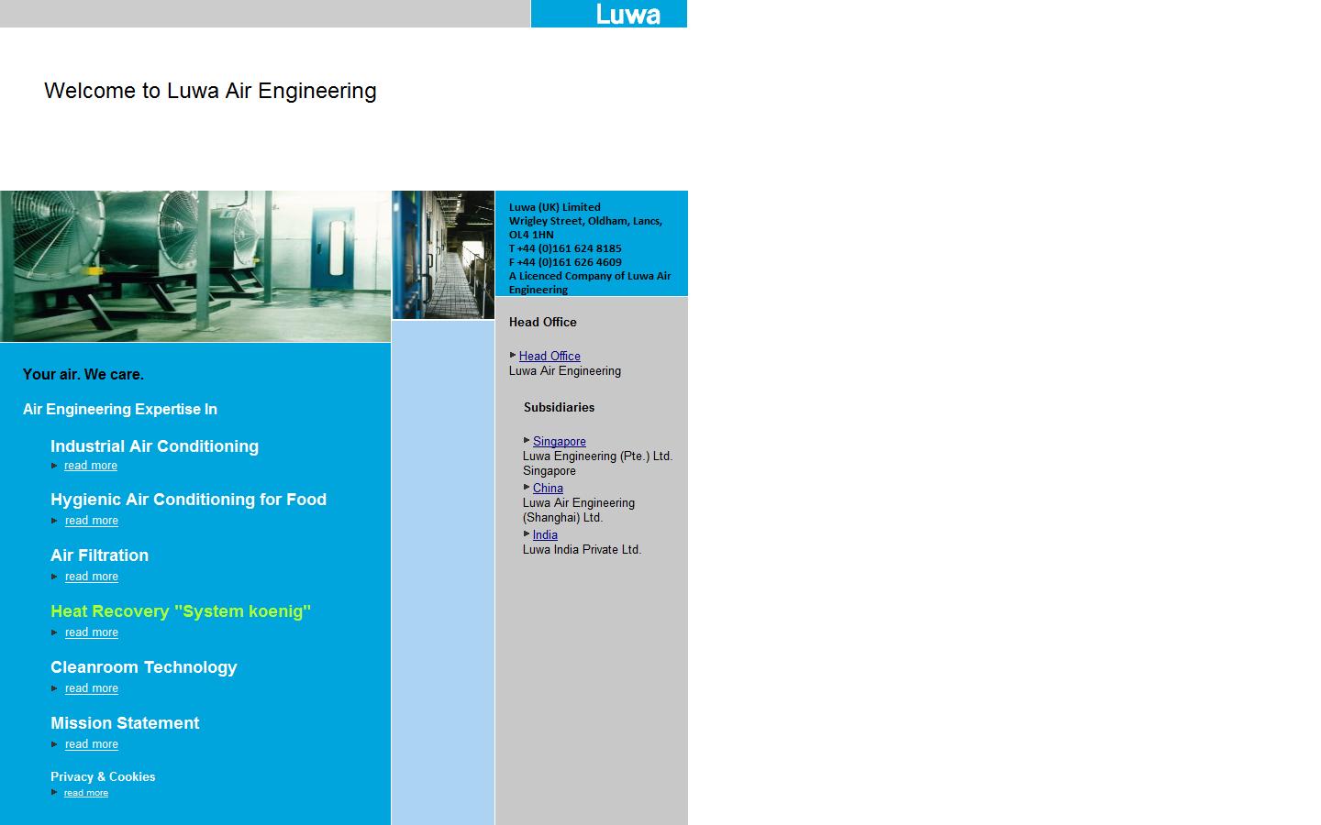This screenshot has height=825, width=1321.
Task: Click the arrow bullet before Privacy & Cookies read more
Action: 55,792
